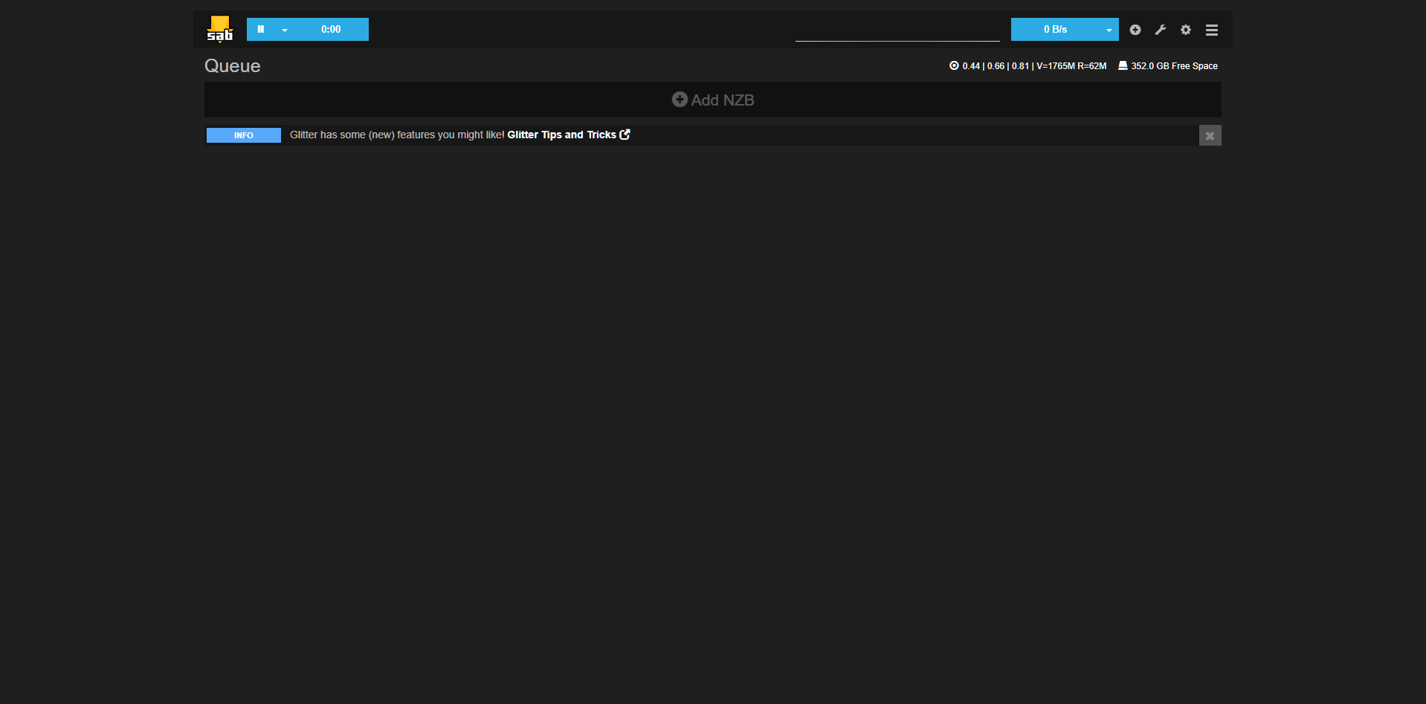Screen dimensions: 1426x704
Task: Click the system load circle icon
Action: (x=954, y=65)
